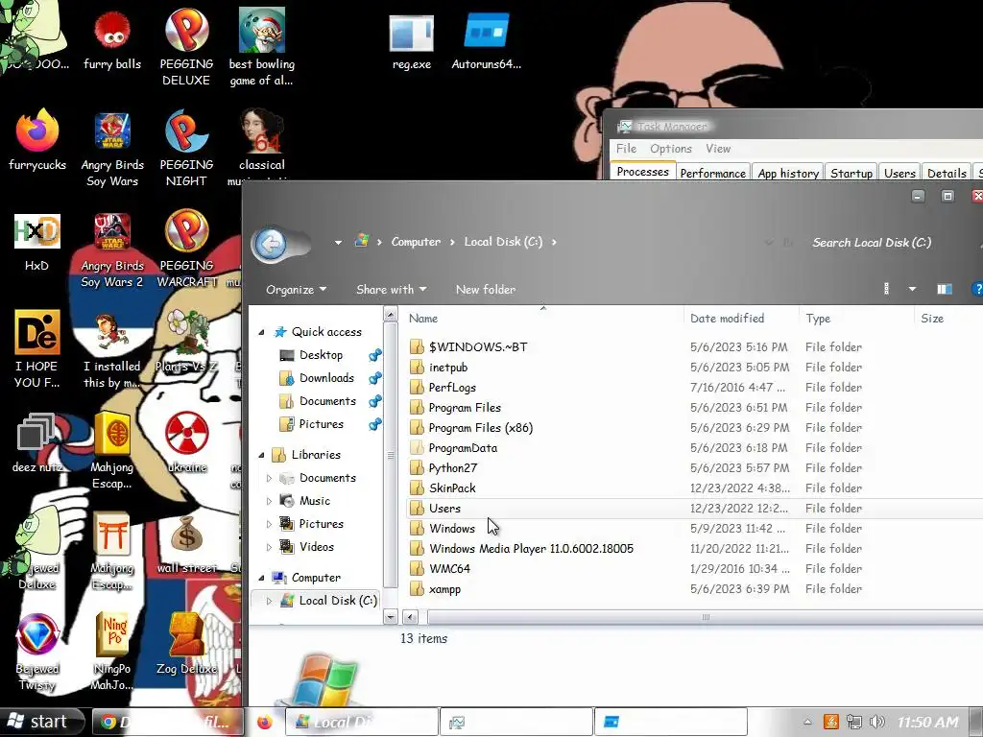
Task: Click the volume speaker tray icon
Action: tap(877, 722)
